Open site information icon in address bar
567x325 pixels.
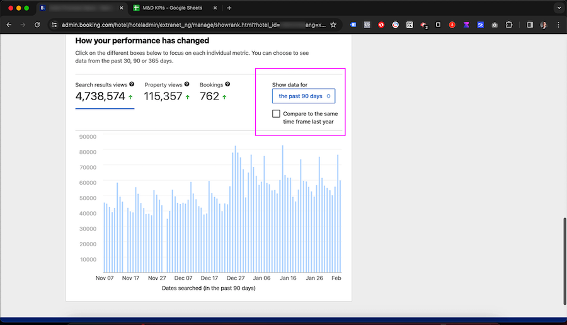[x=54, y=25]
